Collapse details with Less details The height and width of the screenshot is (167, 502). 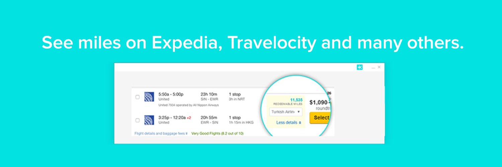[288, 123]
